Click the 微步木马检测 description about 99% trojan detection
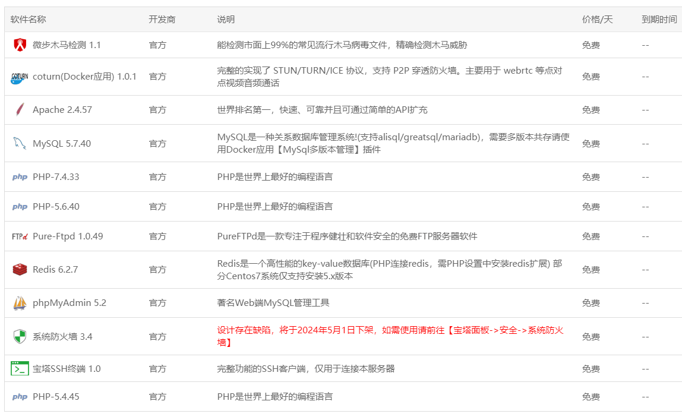 (342, 45)
